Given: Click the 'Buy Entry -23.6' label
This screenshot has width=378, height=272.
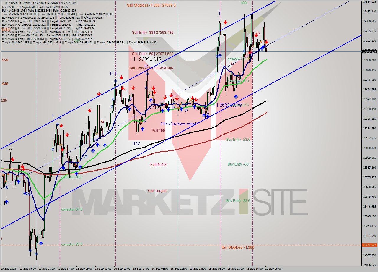Looking at the screenshot, I should point(238,140).
